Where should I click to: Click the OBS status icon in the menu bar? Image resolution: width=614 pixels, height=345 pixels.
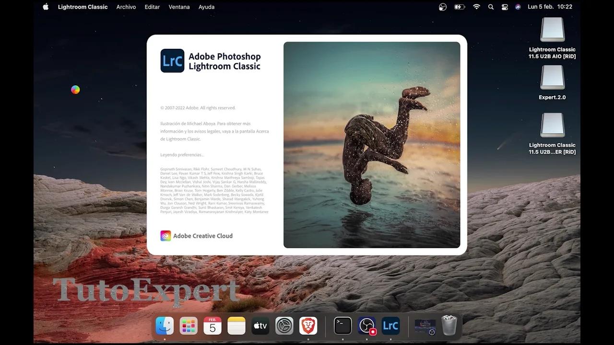442,7
